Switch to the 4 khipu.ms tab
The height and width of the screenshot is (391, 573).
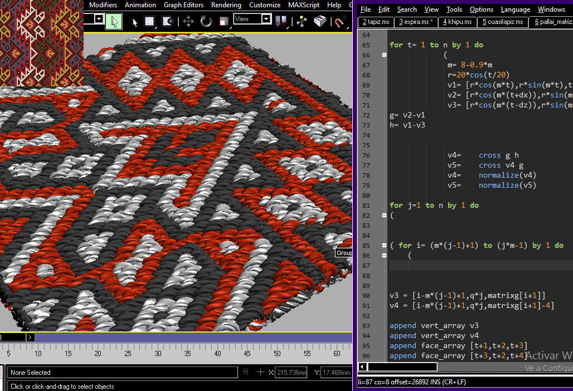(458, 22)
